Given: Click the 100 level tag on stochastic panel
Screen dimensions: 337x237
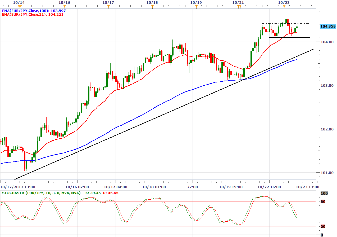Looking at the screenshot, I should 324,194.
